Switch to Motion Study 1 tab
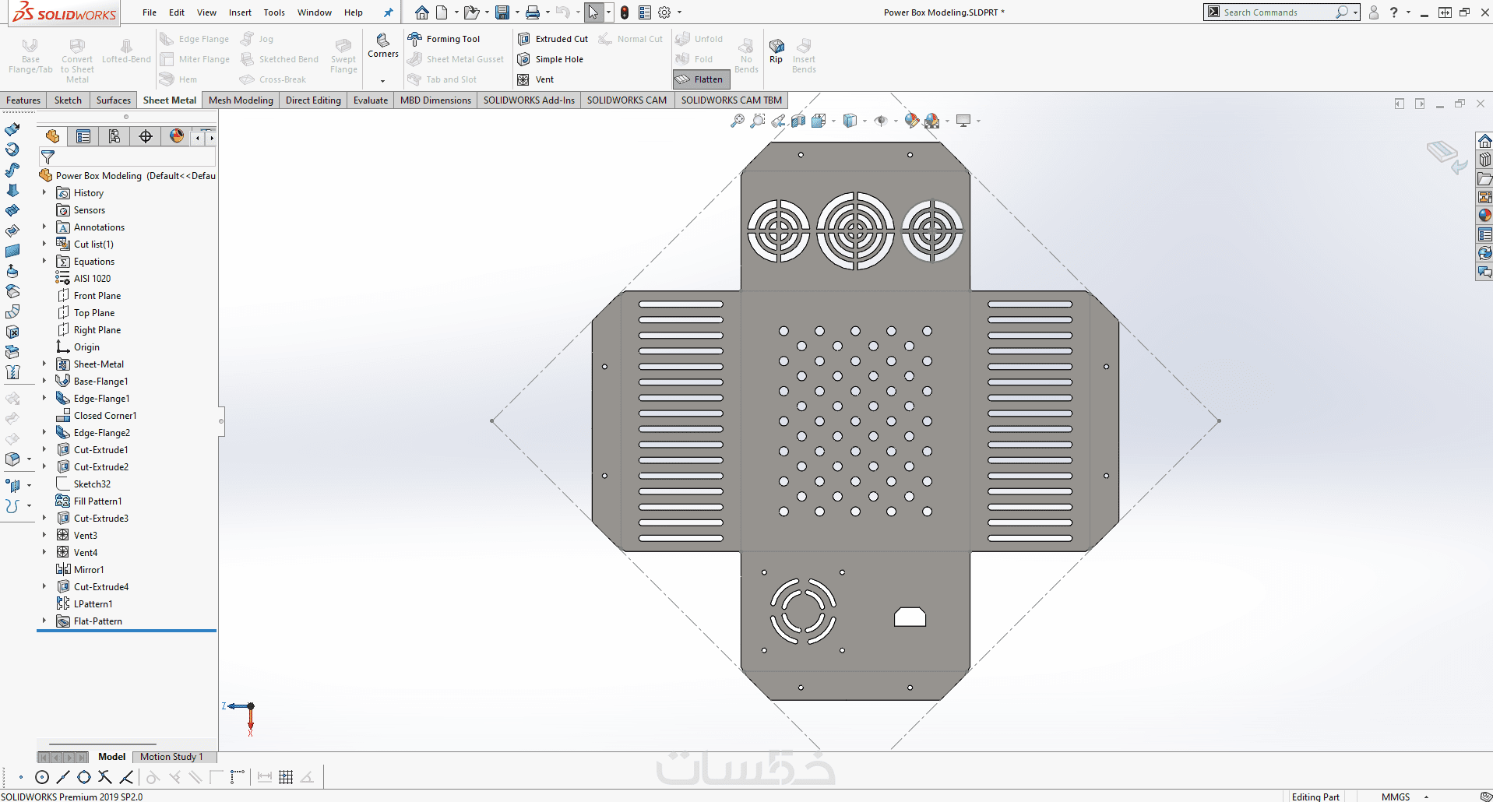The height and width of the screenshot is (802, 1493). [x=171, y=757]
